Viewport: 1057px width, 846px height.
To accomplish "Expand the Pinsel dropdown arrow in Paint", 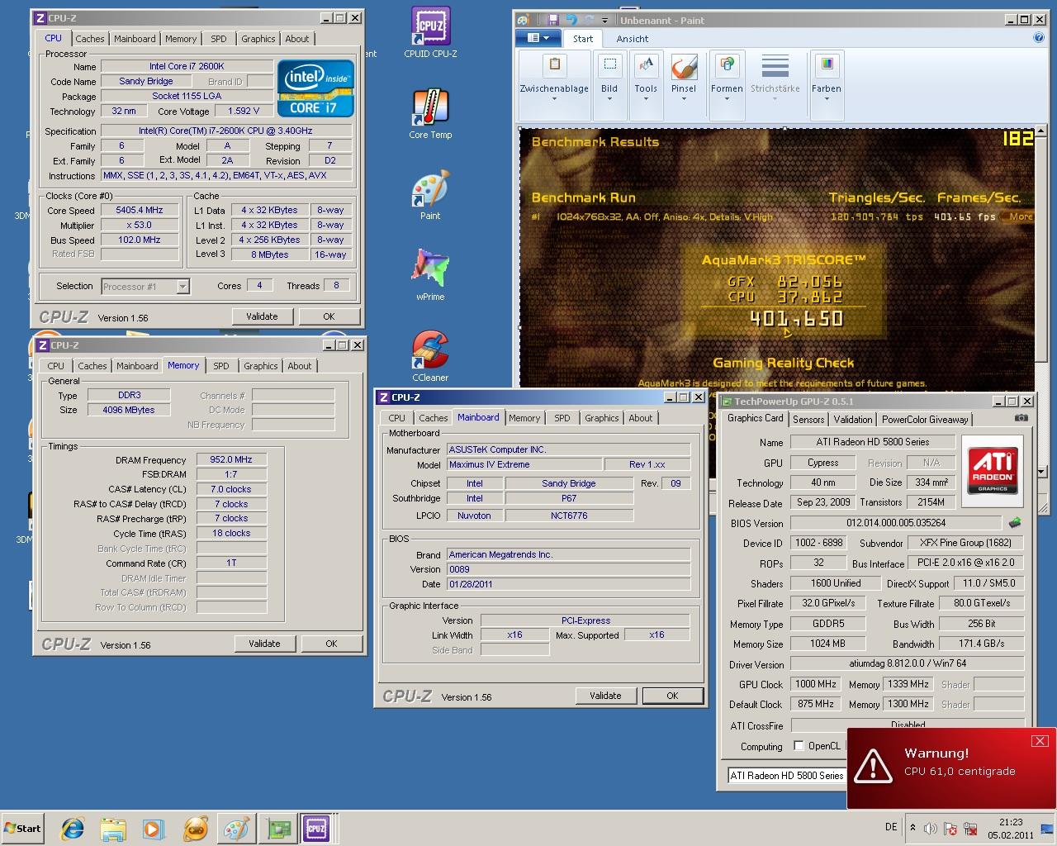I will click(684, 99).
